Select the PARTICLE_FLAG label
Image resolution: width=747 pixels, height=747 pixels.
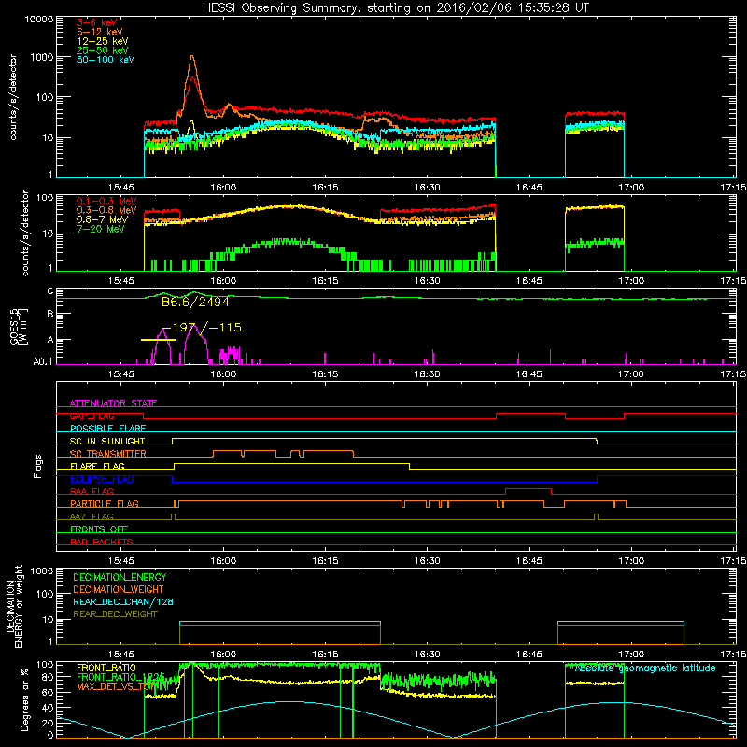pyautogui.click(x=105, y=503)
